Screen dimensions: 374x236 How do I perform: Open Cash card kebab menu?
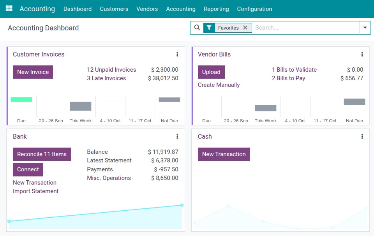coord(362,136)
